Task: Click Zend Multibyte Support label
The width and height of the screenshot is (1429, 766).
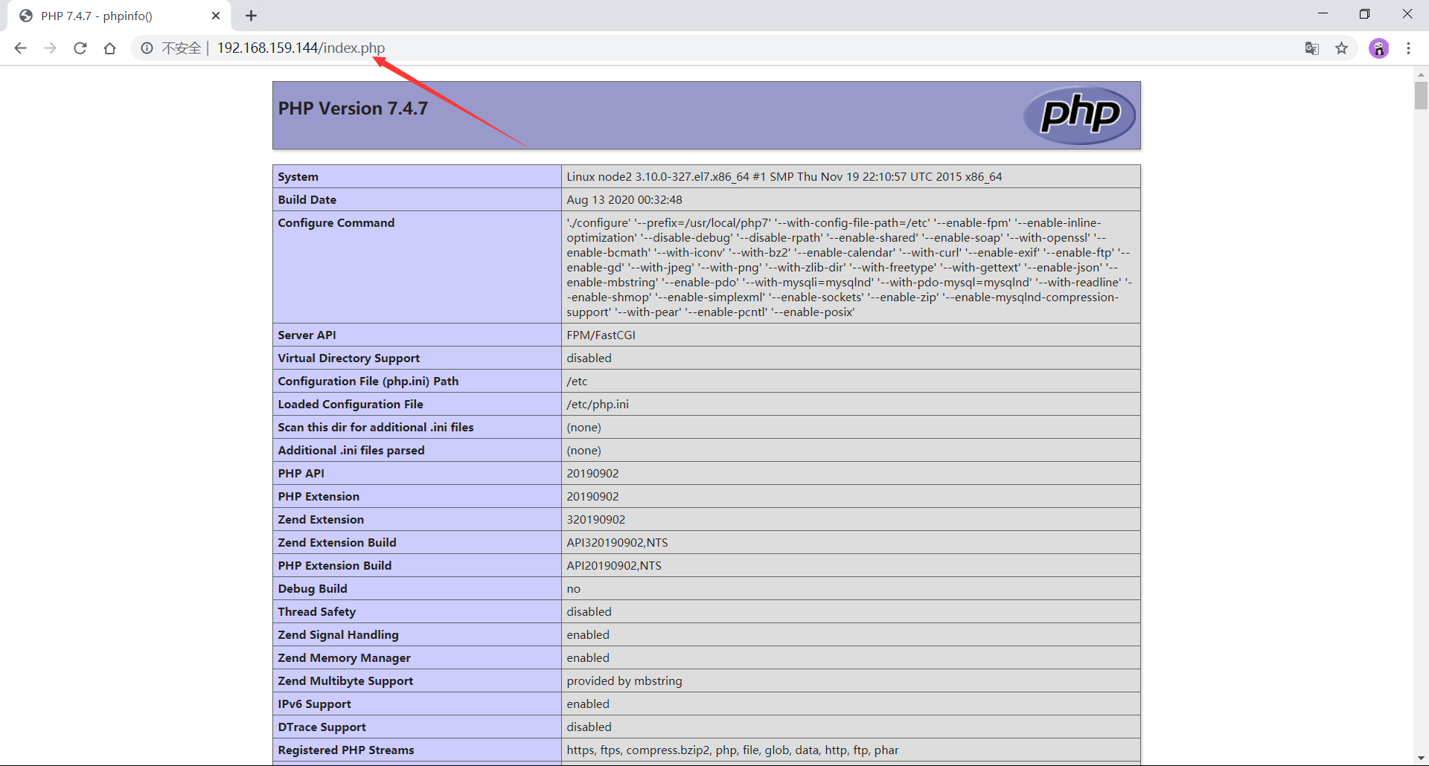Action: click(345, 681)
